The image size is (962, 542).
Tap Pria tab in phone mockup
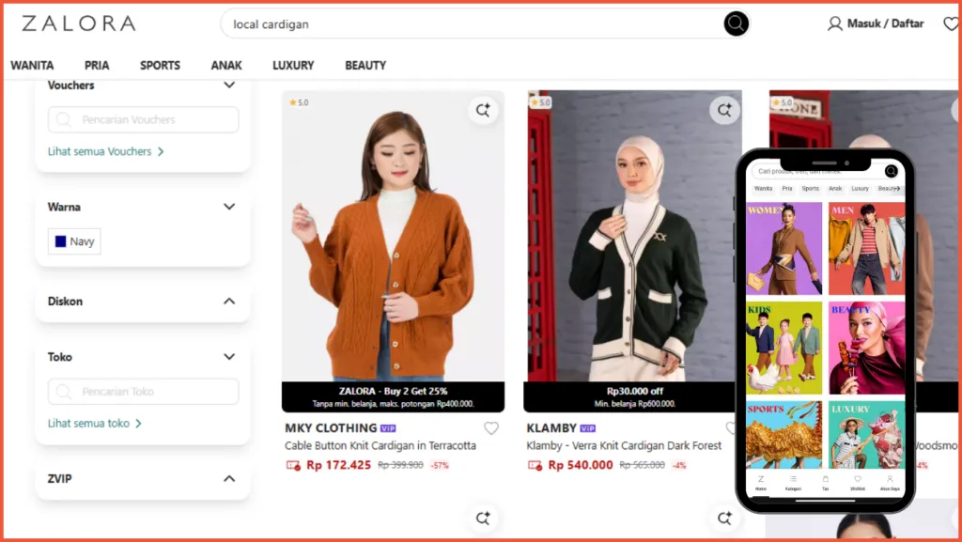pos(787,189)
